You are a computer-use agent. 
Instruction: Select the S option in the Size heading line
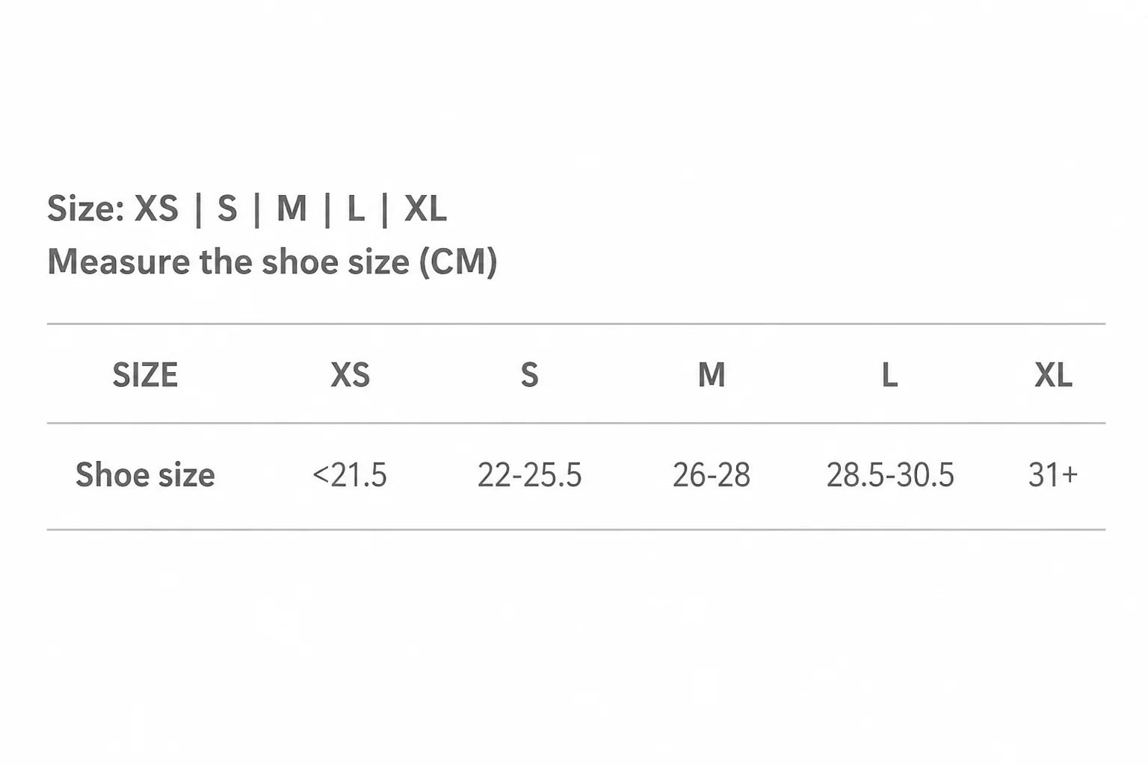click(x=227, y=208)
